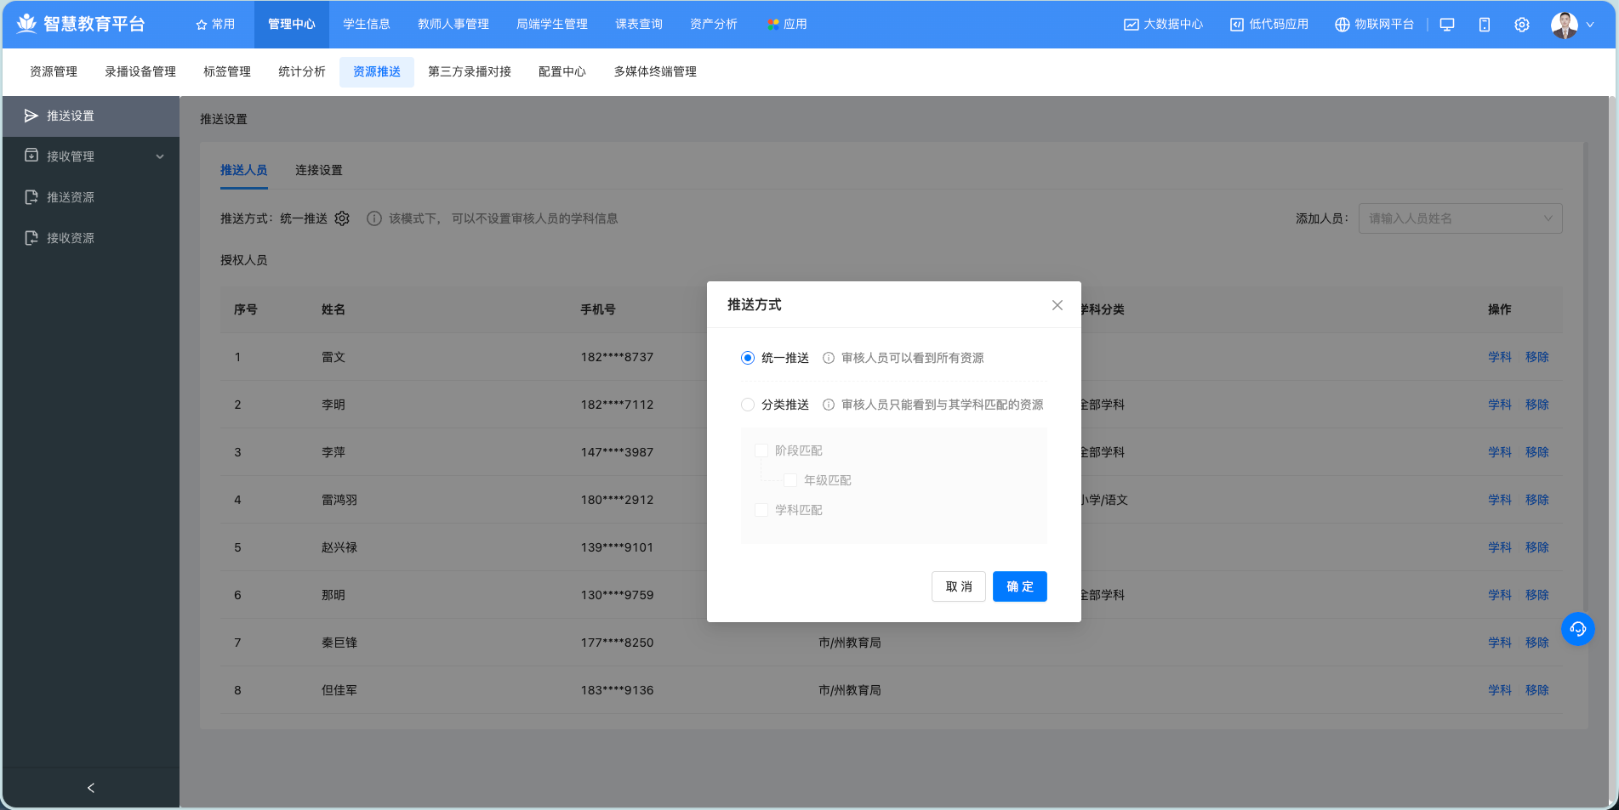
Task: Click the gear icon beside 统一推送
Action: click(x=342, y=218)
